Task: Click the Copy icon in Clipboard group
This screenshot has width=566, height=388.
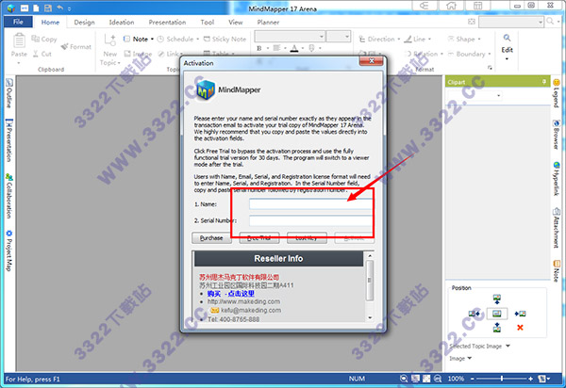Action: coord(36,39)
